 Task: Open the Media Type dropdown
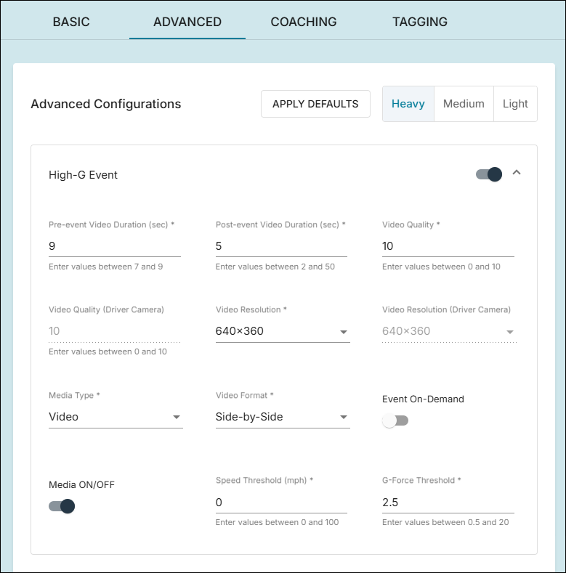116,417
